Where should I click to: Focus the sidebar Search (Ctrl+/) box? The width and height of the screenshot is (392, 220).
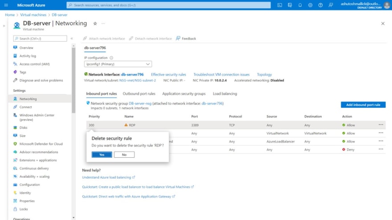click(40, 38)
